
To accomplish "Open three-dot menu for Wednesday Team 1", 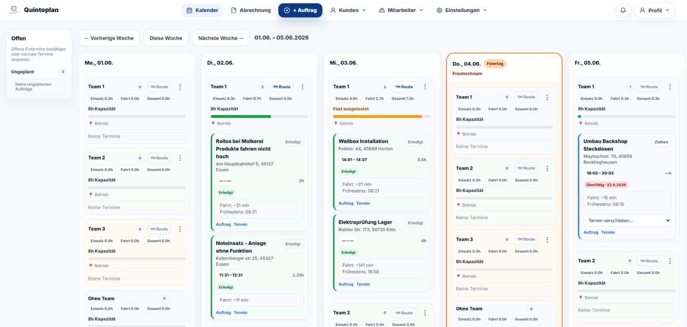I will (x=425, y=87).
